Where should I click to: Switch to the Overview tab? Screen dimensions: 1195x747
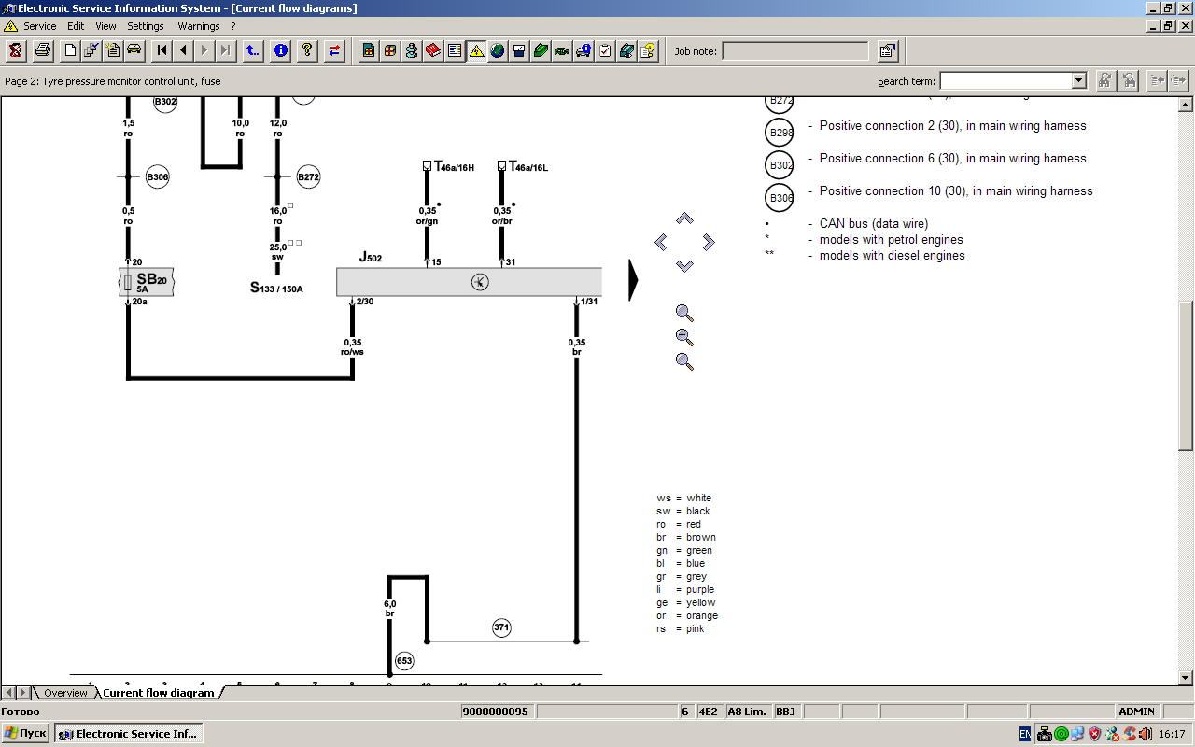coord(65,693)
